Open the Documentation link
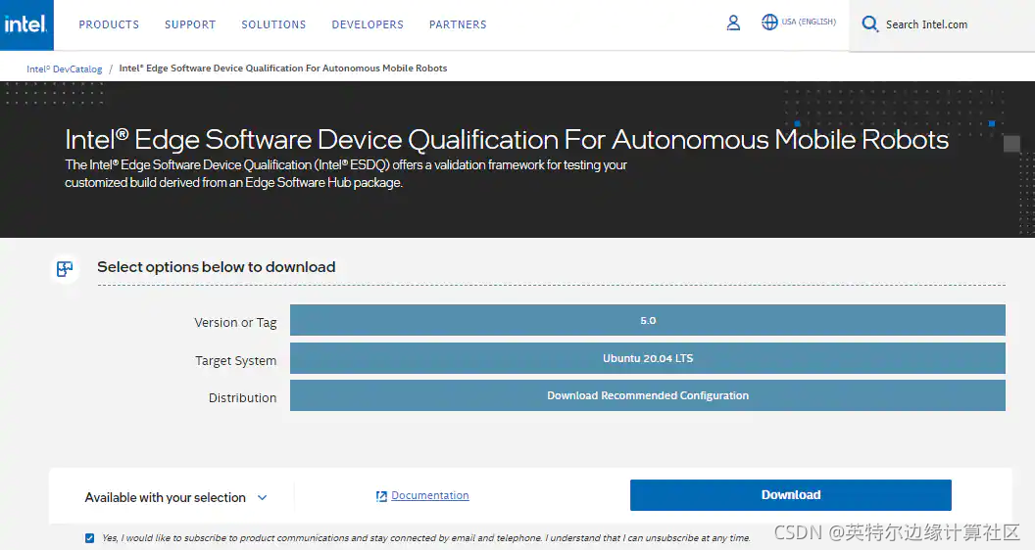The image size is (1035, 550). pyautogui.click(x=429, y=495)
